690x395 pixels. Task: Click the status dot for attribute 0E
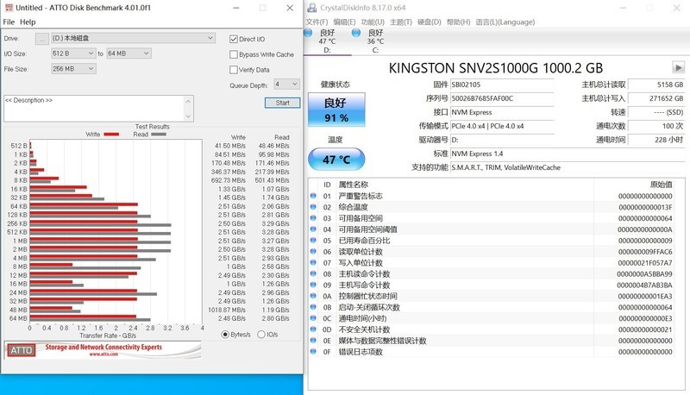pos(313,341)
